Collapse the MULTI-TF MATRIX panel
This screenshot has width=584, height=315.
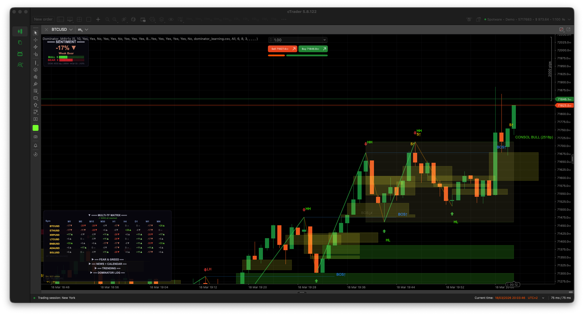[x=90, y=215]
